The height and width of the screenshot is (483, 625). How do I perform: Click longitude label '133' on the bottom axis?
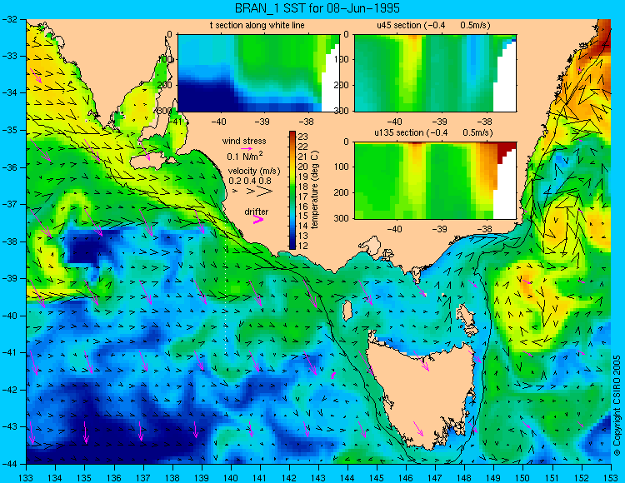coord(26,477)
